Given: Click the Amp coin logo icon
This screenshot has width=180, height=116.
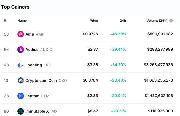Looking at the screenshot, I should point(21,34).
